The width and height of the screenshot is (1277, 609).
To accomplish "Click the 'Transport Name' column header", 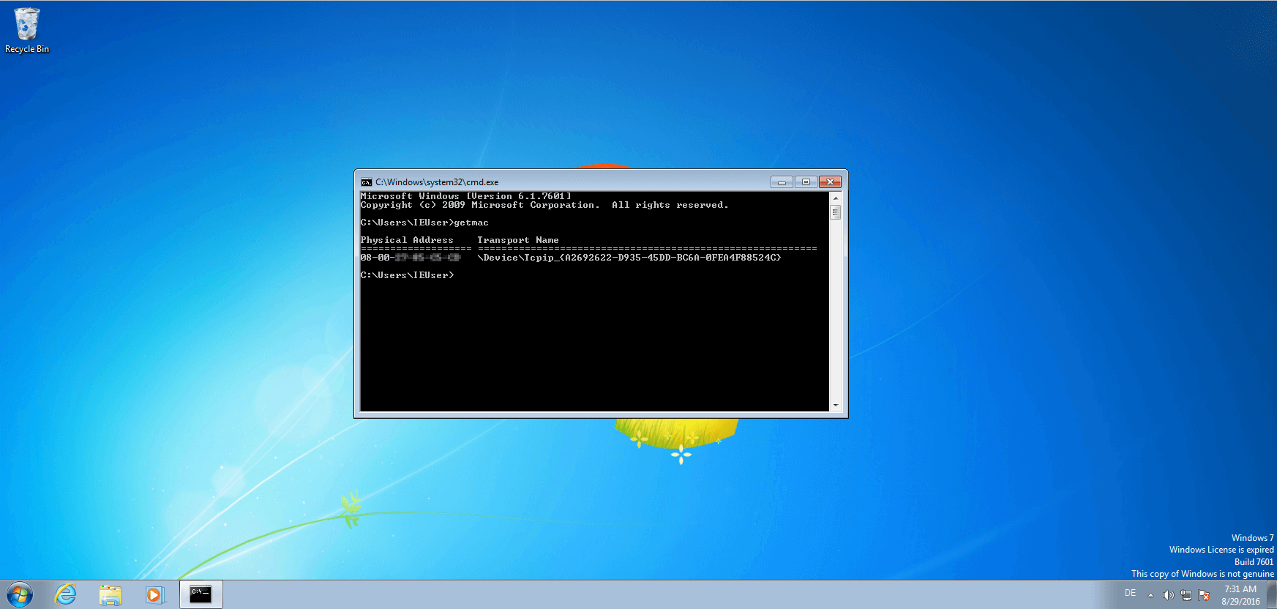I will [518, 240].
